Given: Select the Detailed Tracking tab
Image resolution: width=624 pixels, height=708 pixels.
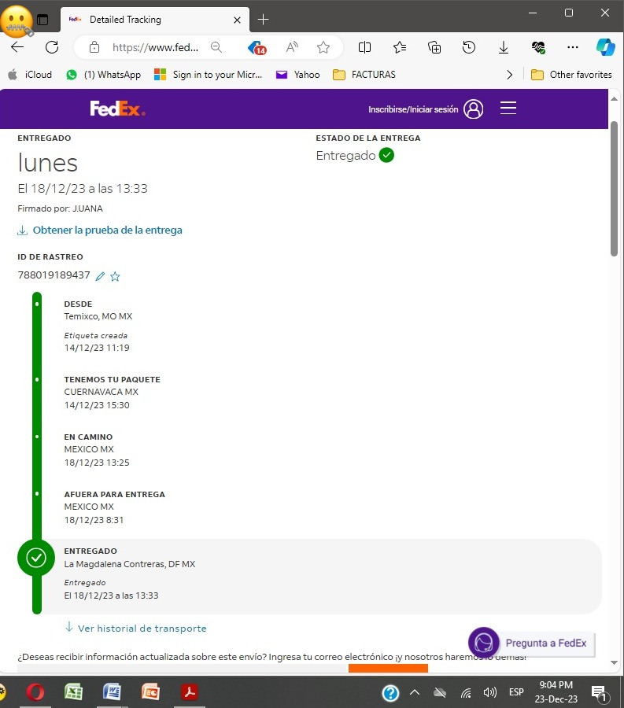Looking at the screenshot, I should coord(154,20).
